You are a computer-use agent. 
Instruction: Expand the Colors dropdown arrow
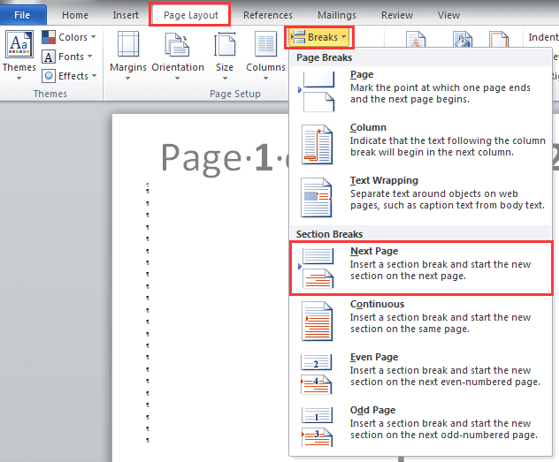(93, 37)
